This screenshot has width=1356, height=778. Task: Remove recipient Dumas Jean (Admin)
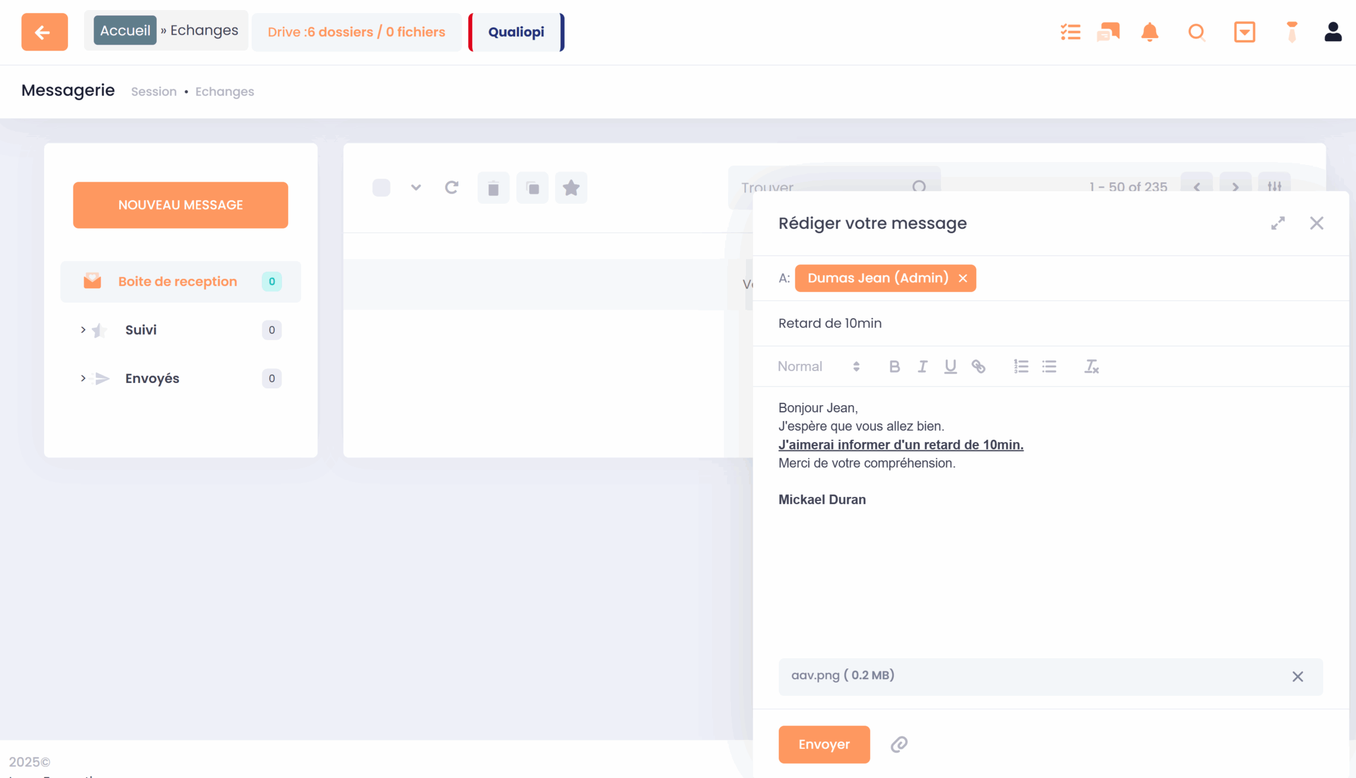962,278
